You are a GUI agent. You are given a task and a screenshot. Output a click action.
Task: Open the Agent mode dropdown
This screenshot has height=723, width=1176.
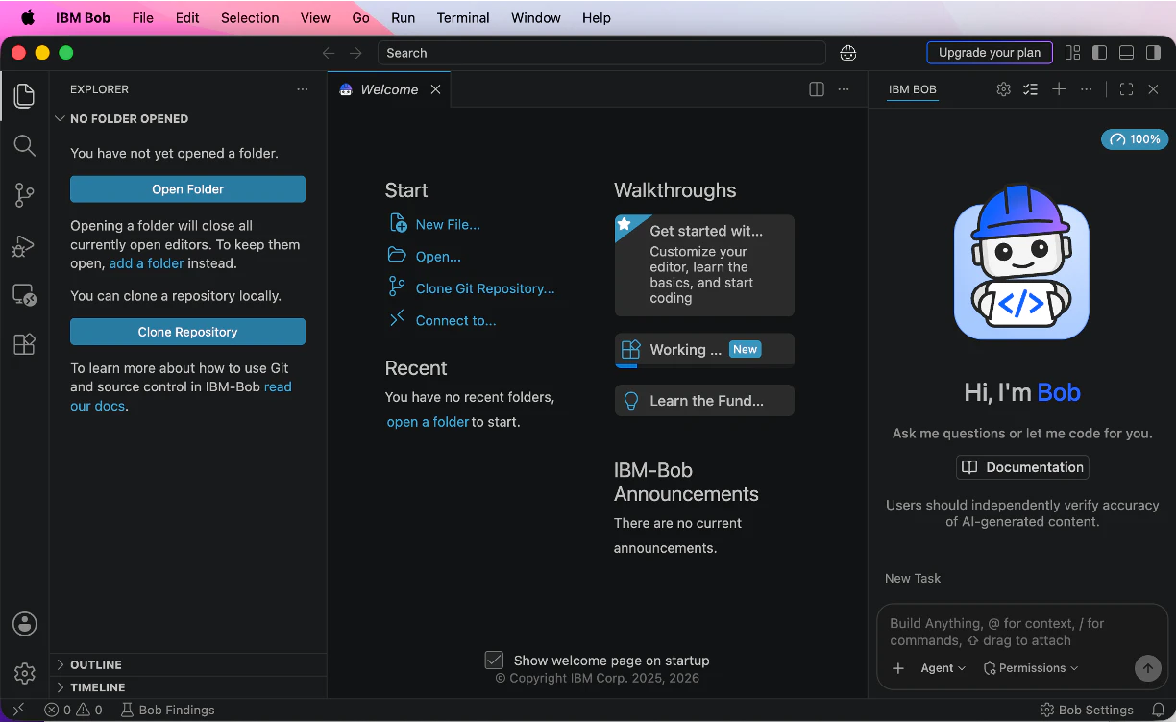tap(943, 668)
